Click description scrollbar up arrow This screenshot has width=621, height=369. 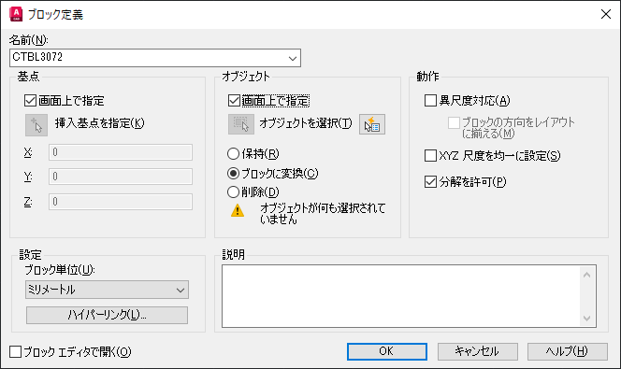click(x=587, y=275)
